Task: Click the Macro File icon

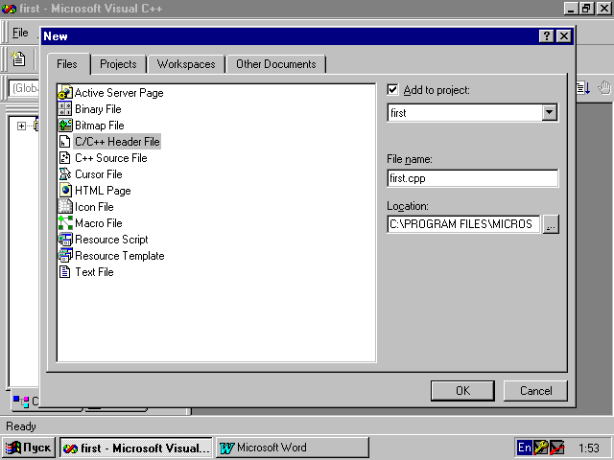Action: (x=65, y=223)
